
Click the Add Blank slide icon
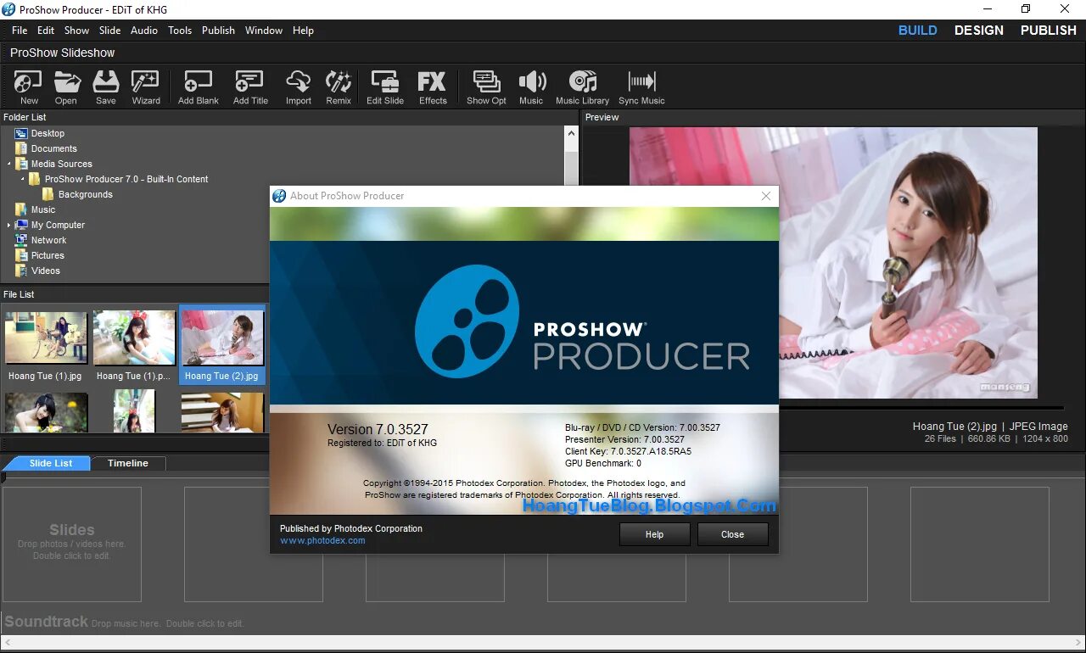(x=199, y=87)
